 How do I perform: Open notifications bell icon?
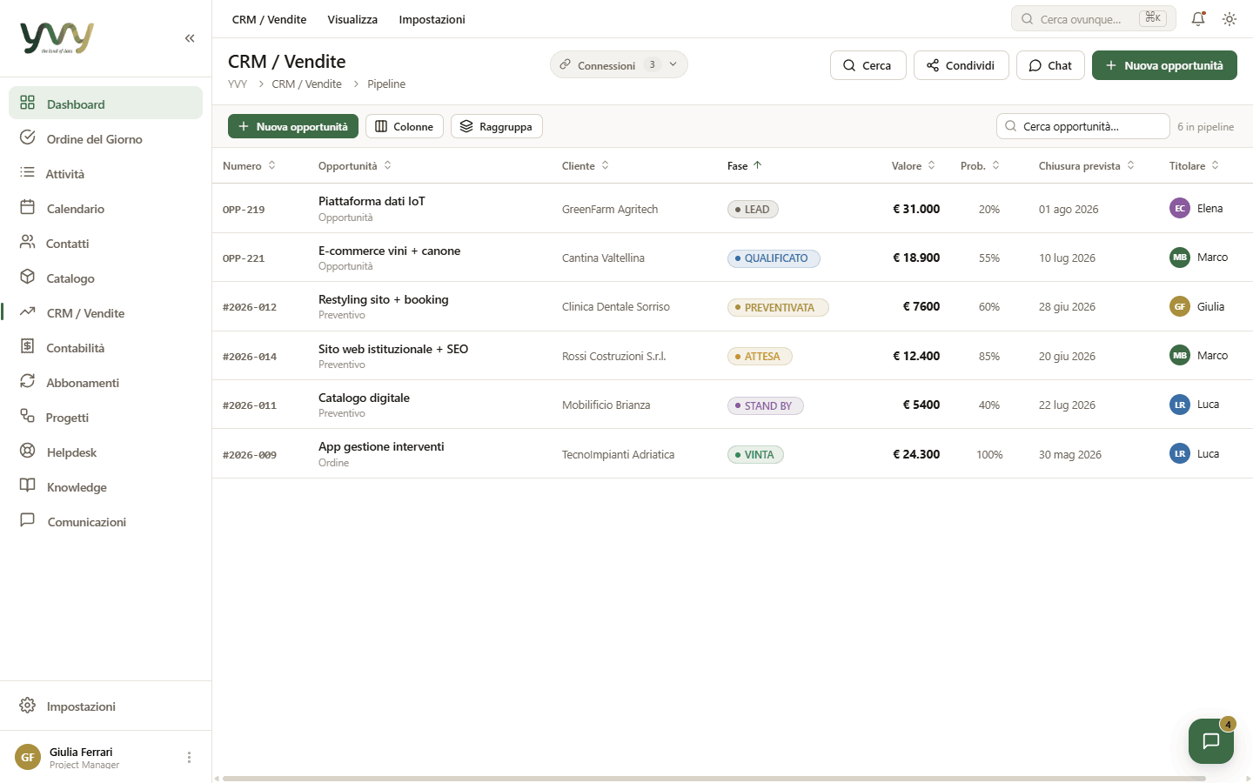pyautogui.click(x=1198, y=18)
